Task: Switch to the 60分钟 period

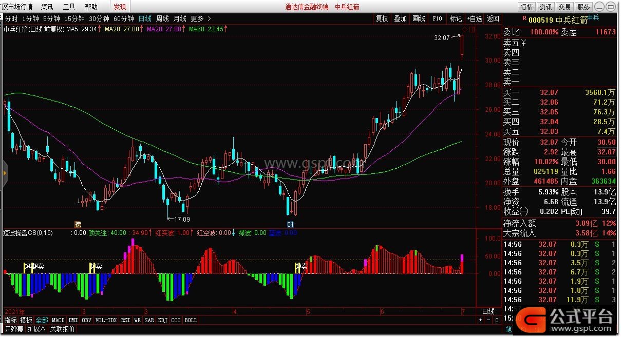Action: [124, 18]
